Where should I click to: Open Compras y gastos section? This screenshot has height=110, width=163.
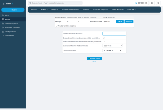(x=13, y=23)
